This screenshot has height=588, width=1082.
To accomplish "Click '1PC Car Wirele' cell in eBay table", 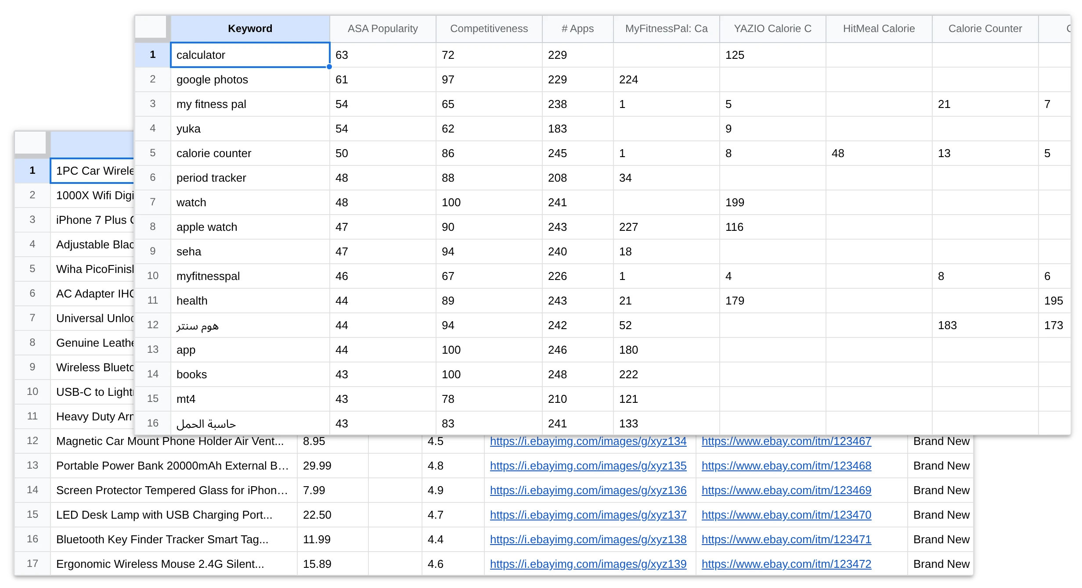I will (x=92, y=171).
